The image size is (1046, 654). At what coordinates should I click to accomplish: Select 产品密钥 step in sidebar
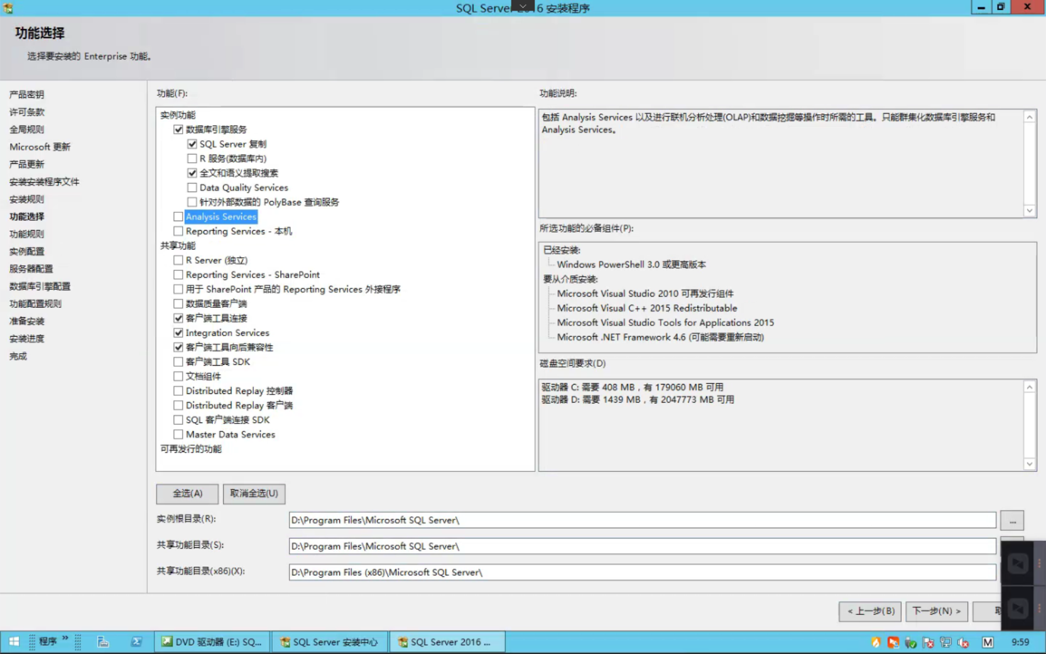pos(26,94)
